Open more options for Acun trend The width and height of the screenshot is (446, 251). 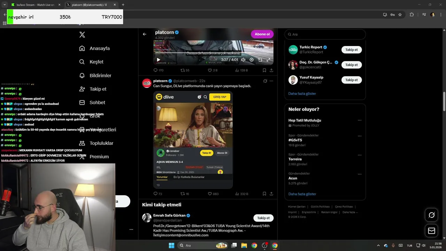(360, 174)
